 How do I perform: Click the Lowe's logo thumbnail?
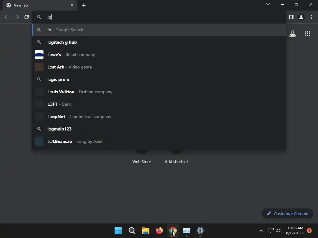[x=39, y=55]
